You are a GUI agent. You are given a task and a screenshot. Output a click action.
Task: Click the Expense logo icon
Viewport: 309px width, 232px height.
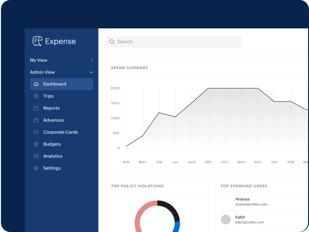(x=37, y=41)
